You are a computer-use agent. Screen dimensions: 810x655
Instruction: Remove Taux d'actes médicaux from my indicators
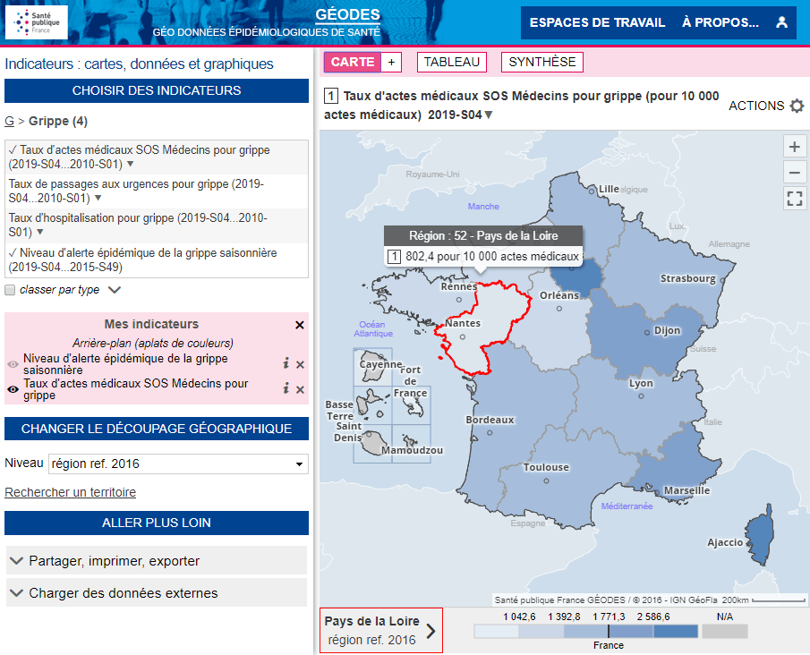tap(300, 389)
